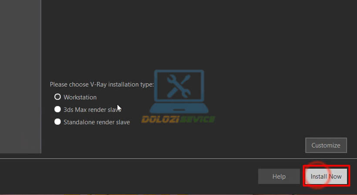Click the "3ds Max render slave" label
Screen dimensions: 357x195
92,110
